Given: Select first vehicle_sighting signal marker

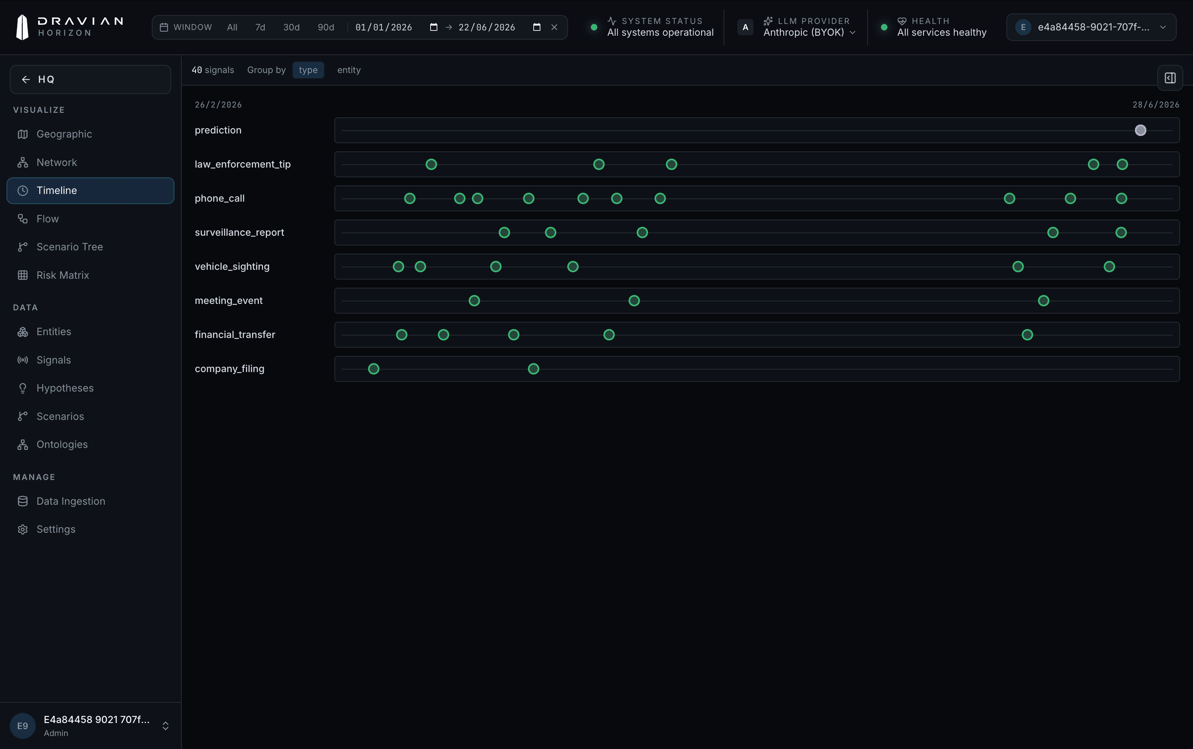Looking at the screenshot, I should pyautogui.click(x=398, y=267).
